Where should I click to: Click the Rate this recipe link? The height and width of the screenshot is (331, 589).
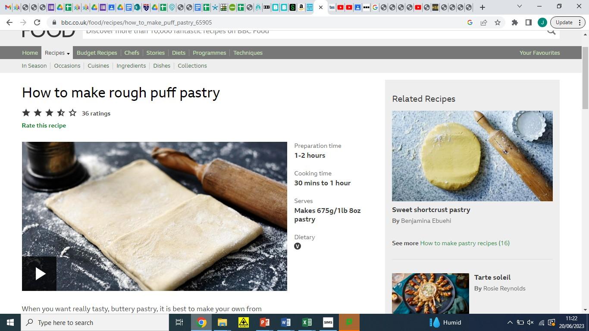click(44, 125)
